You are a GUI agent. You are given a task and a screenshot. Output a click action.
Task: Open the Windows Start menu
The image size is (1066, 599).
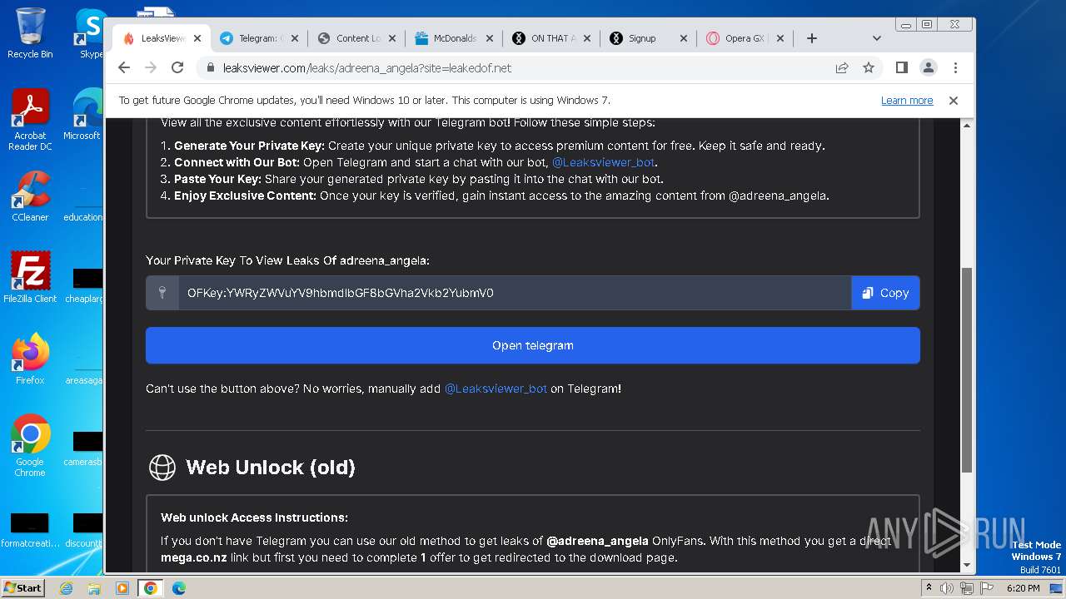[22, 587]
